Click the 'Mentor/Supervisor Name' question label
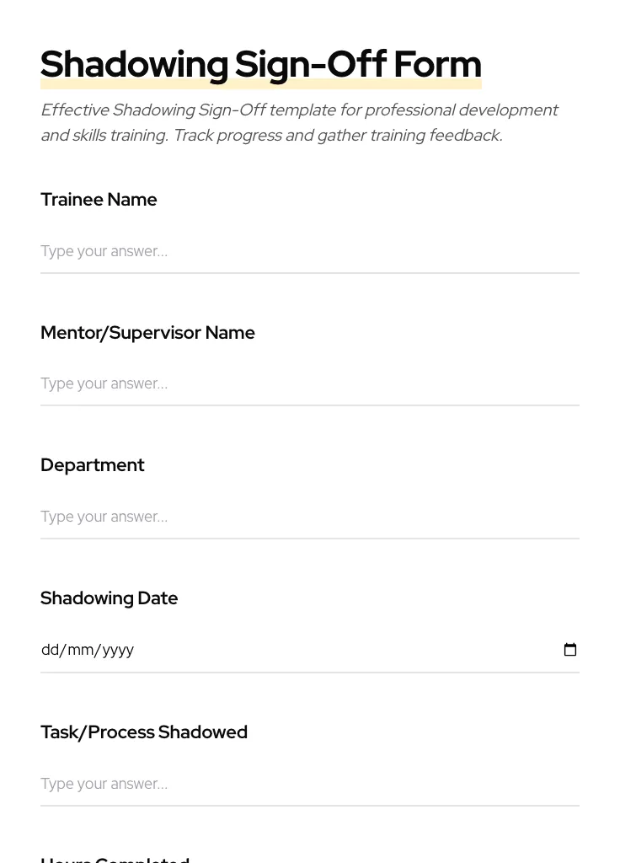Viewport: 620px width, 863px height. (x=147, y=333)
